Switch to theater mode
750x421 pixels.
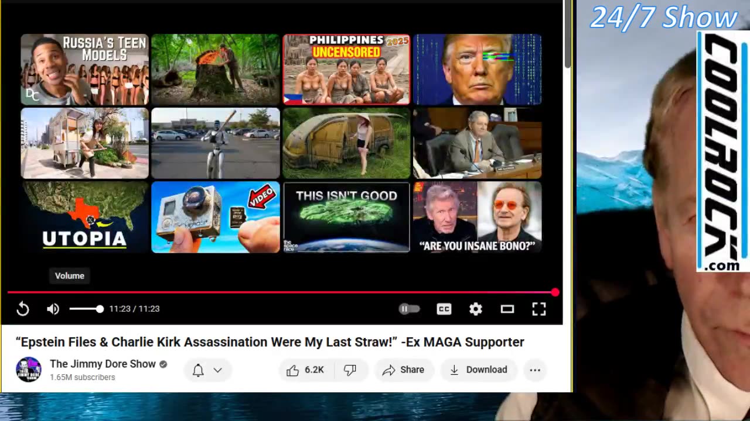click(x=507, y=309)
